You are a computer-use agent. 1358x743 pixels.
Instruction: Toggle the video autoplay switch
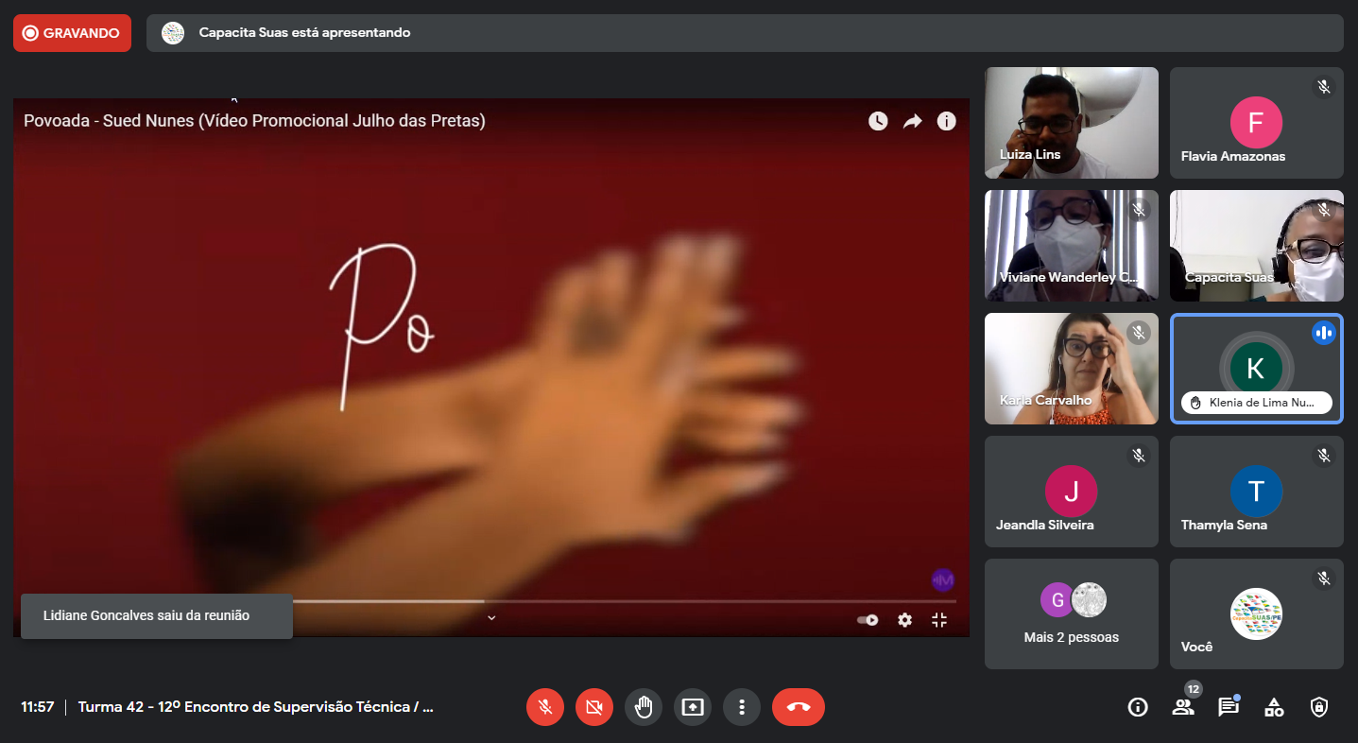(x=868, y=620)
